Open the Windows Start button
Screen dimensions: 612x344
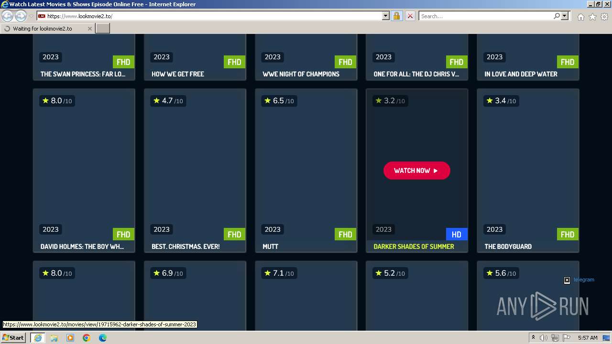click(x=13, y=338)
